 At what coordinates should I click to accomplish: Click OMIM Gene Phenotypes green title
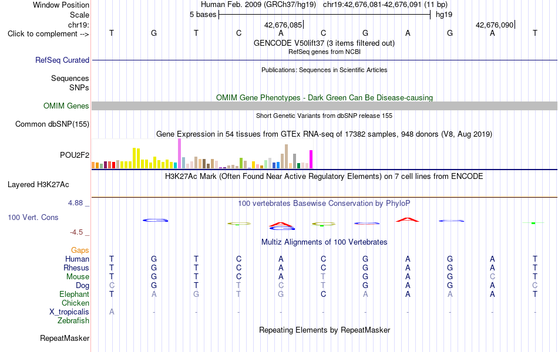click(x=324, y=98)
